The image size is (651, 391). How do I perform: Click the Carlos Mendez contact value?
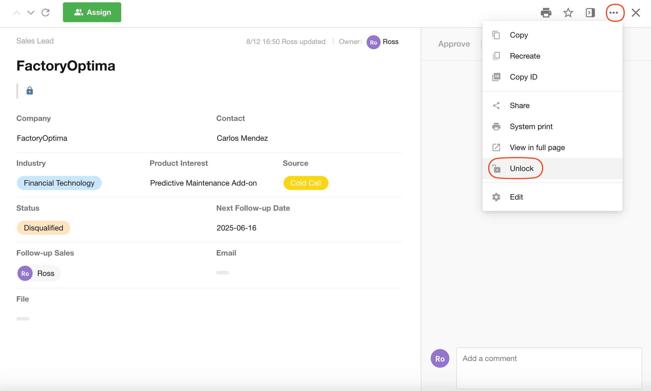pos(242,138)
